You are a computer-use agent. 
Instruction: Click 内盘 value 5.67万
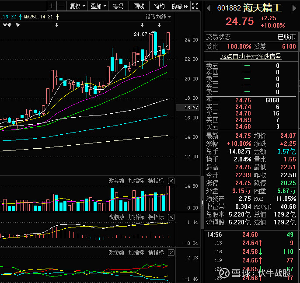pyautogui.click(x=286, y=191)
